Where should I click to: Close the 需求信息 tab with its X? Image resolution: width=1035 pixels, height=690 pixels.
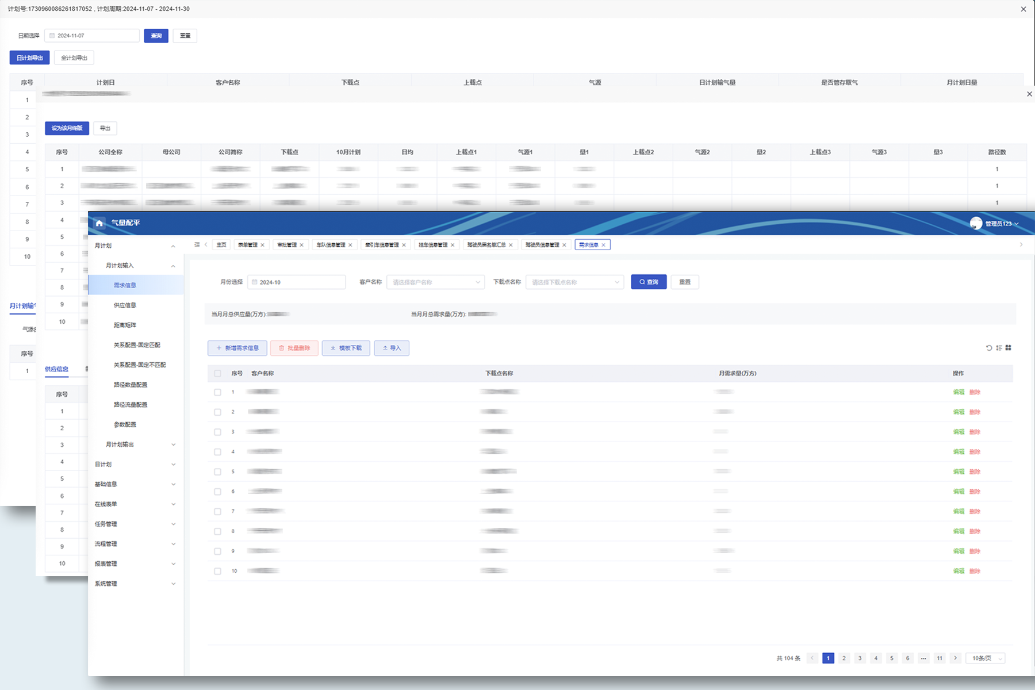(x=603, y=245)
